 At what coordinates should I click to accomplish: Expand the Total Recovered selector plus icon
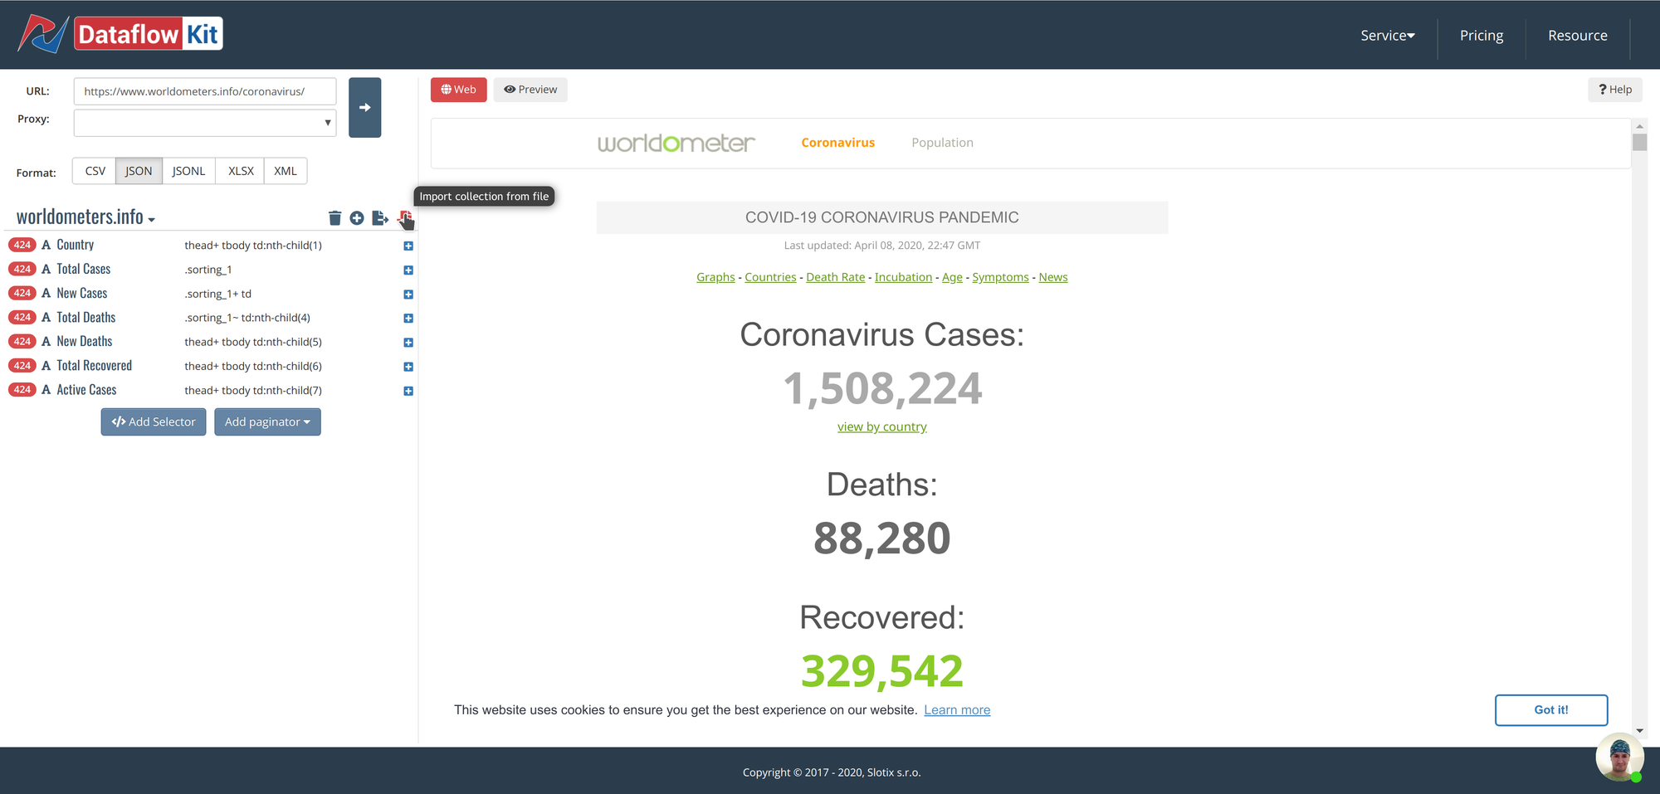(x=408, y=366)
